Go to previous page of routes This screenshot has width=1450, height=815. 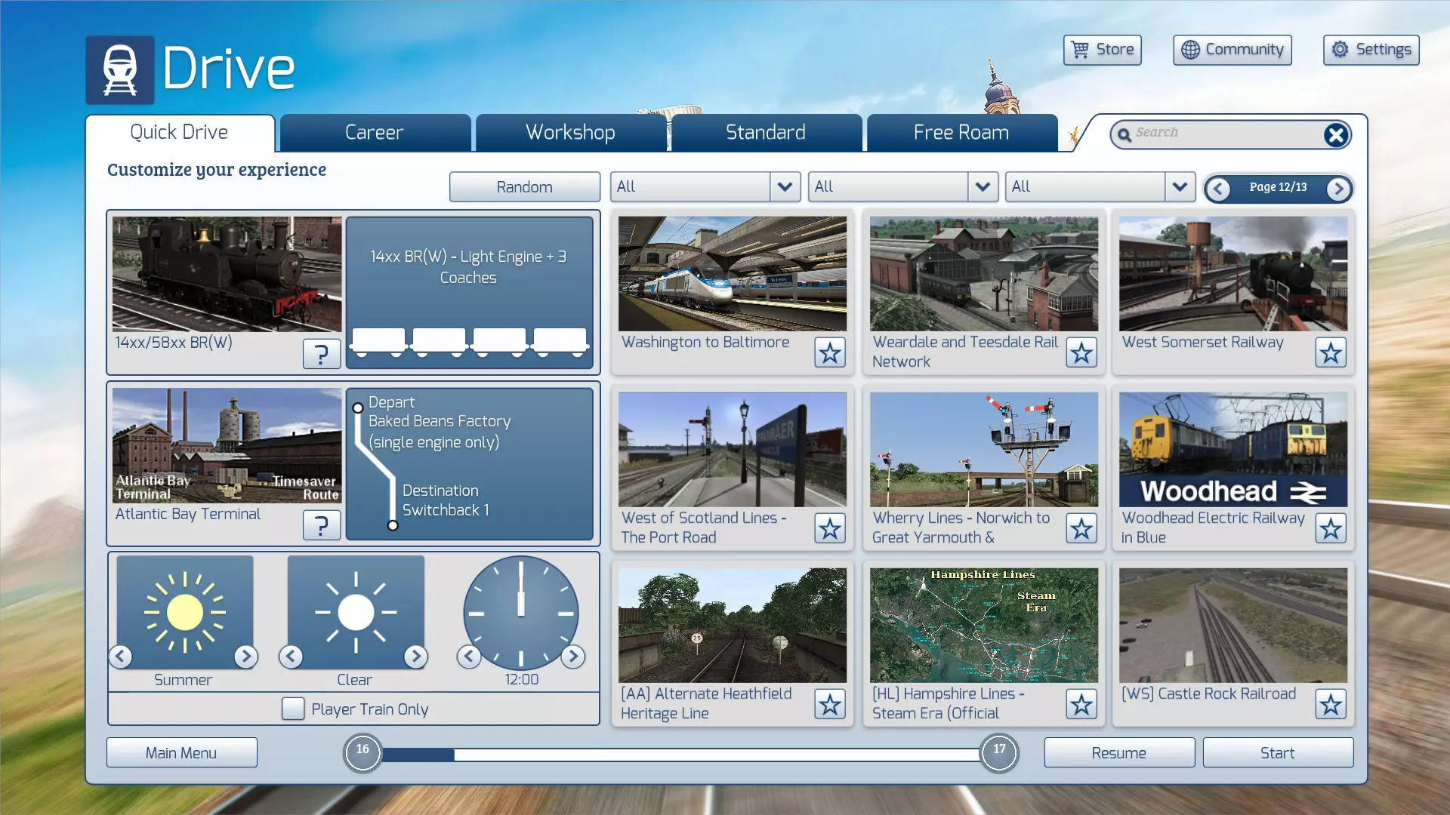coord(1217,189)
